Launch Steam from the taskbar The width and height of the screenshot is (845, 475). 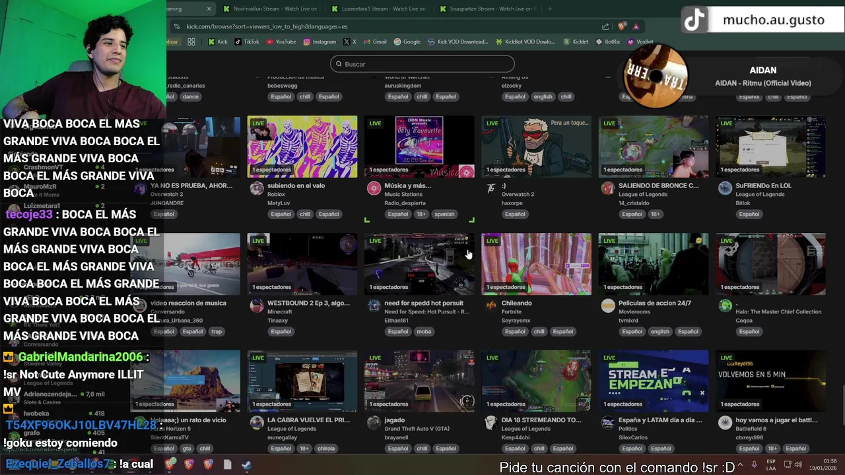(246, 464)
